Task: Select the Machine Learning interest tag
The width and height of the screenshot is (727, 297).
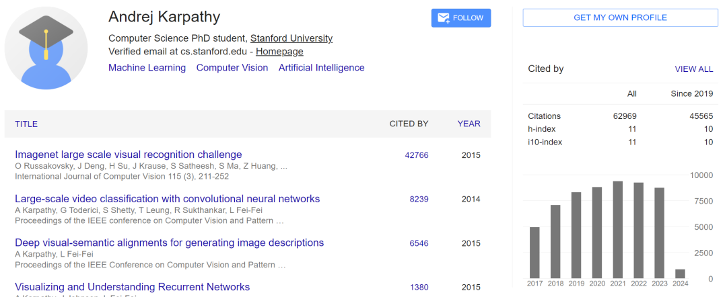Action: 147,68
